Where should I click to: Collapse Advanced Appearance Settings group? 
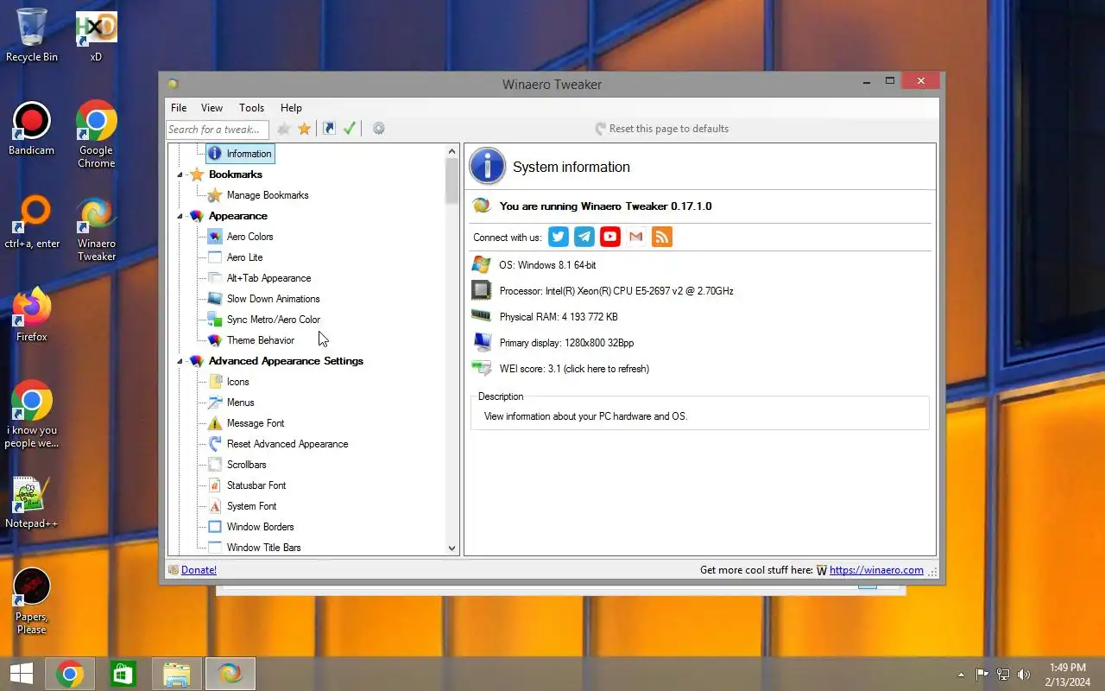point(180,362)
